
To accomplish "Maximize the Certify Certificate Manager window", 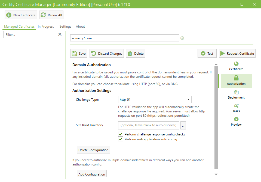I will (x=242, y=4).
